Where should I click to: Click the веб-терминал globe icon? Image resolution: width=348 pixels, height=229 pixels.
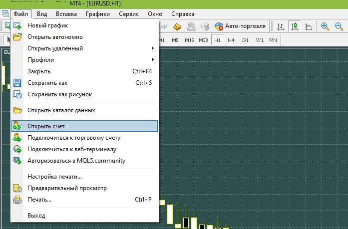click(17, 149)
